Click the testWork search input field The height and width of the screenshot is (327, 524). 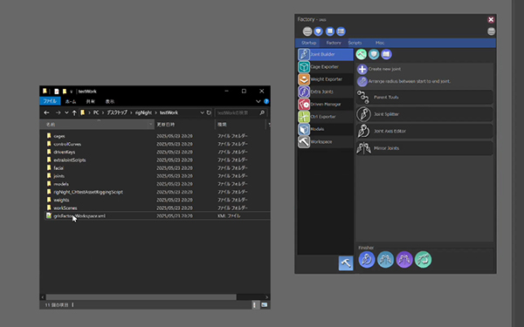pos(237,112)
